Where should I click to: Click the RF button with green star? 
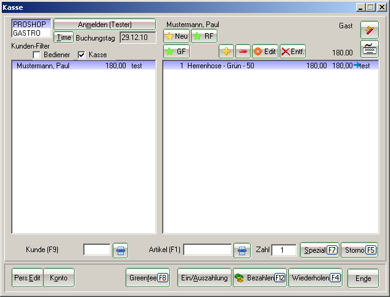pos(205,36)
